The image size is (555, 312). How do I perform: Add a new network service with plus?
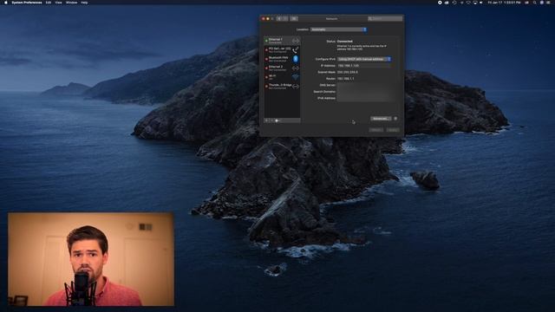(x=266, y=120)
